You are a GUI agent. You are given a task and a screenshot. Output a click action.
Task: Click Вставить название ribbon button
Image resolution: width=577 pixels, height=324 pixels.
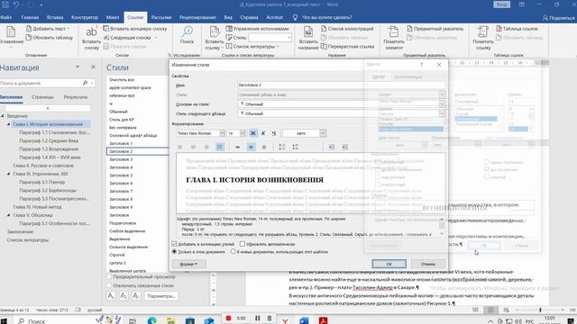(x=308, y=38)
